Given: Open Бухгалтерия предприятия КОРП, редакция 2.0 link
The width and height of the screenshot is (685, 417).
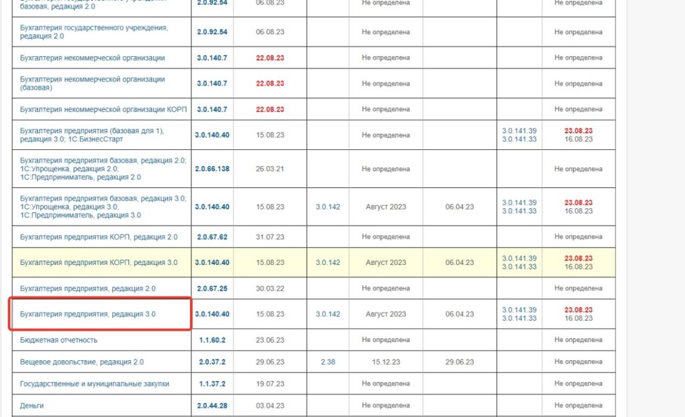Looking at the screenshot, I should click(x=99, y=237).
